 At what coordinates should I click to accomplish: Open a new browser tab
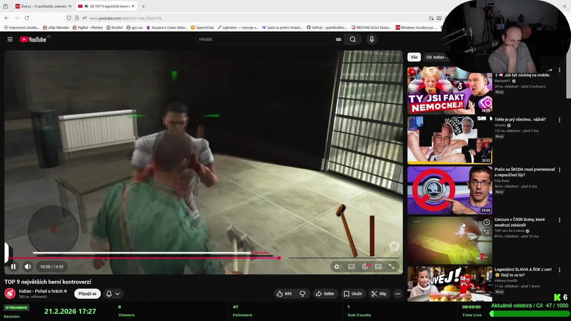pos(143,6)
